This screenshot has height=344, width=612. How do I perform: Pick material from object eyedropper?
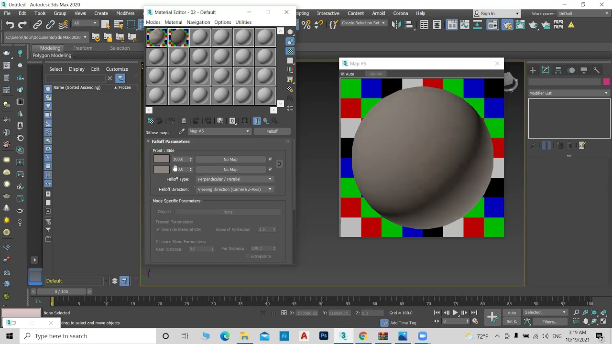click(x=182, y=131)
